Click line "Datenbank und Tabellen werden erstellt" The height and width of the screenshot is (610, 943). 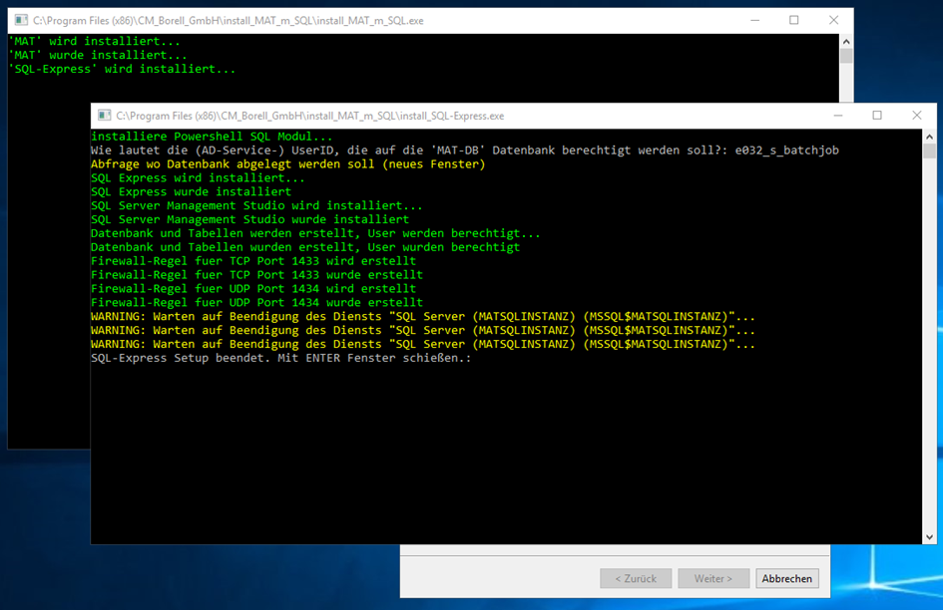tap(223, 233)
